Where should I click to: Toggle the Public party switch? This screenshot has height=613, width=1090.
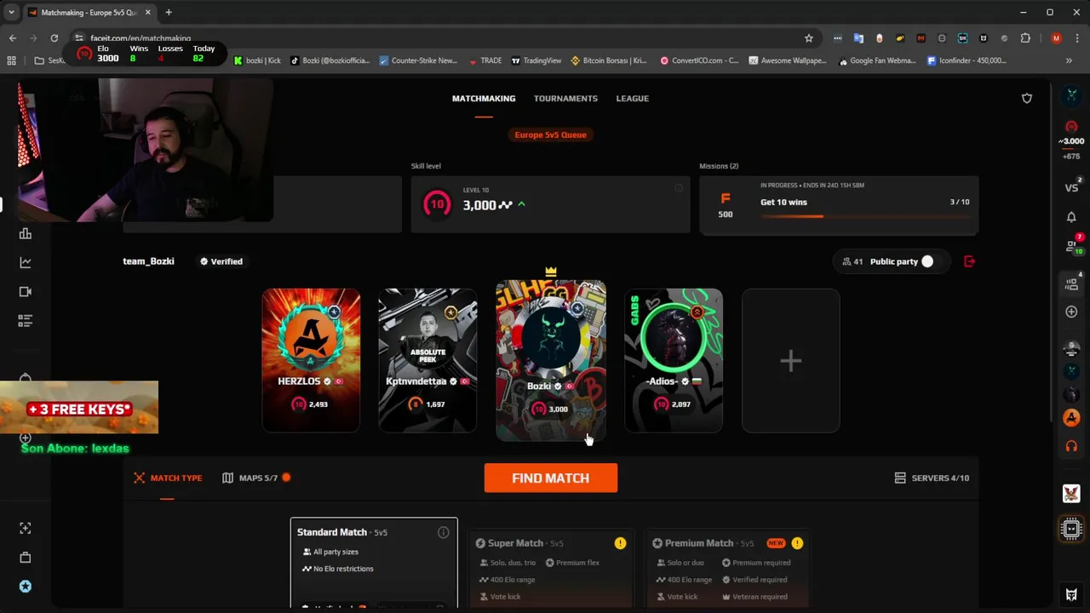click(x=926, y=261)
